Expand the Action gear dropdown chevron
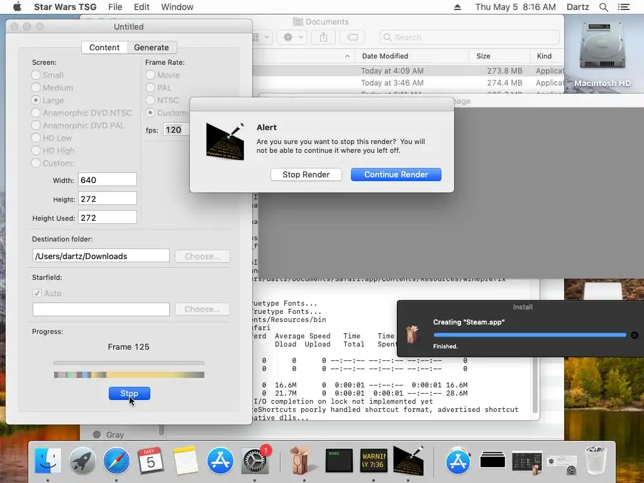Screen dimensions: 644x483 [301, 37]
